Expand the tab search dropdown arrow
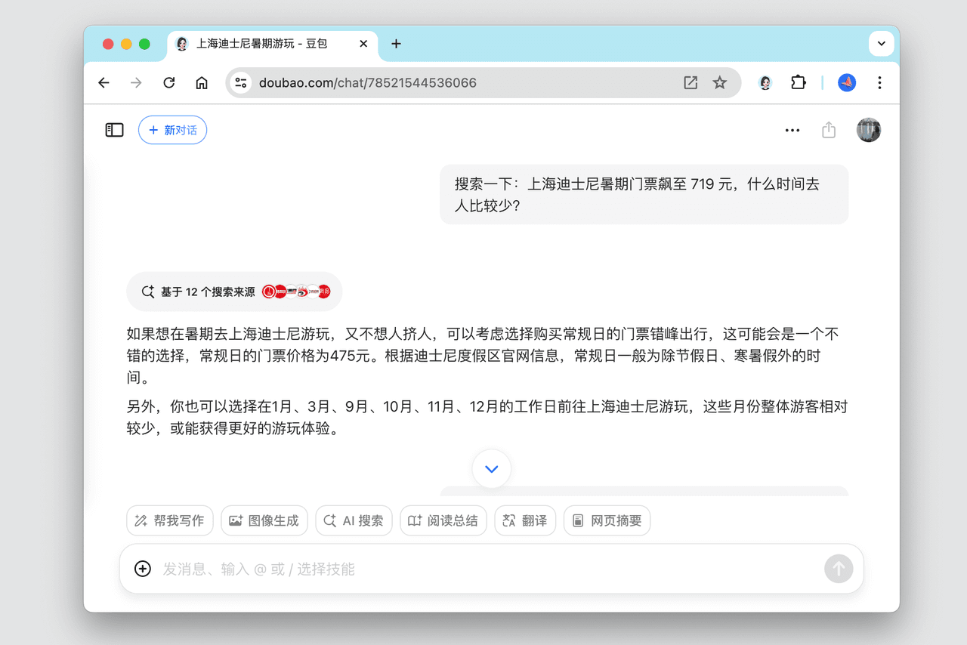The width and height of the screenshot is (967, 645). [x=881, y=44]
